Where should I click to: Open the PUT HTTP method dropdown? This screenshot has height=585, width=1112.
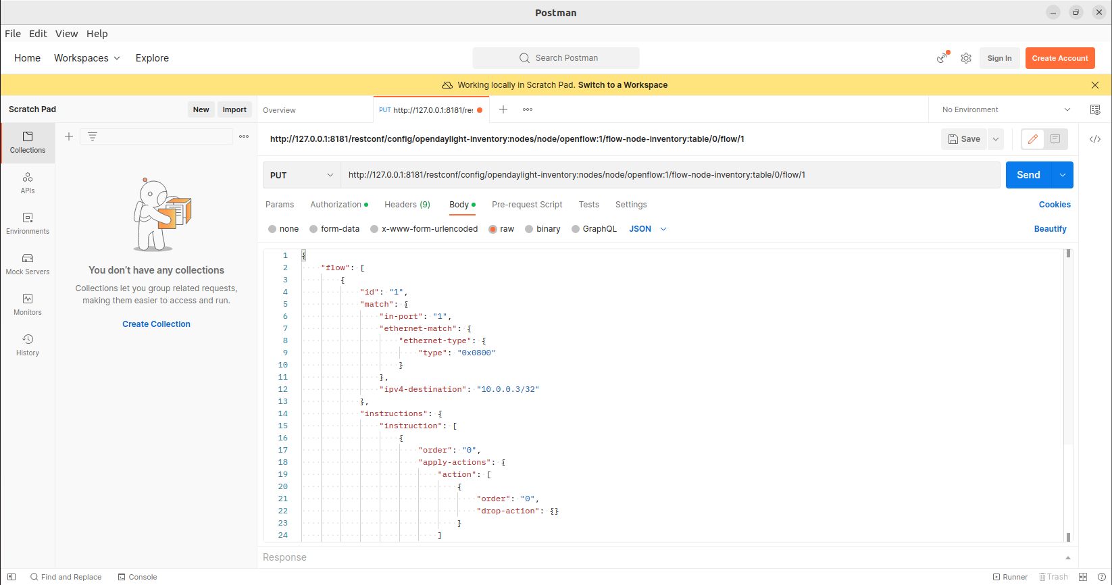301,175
